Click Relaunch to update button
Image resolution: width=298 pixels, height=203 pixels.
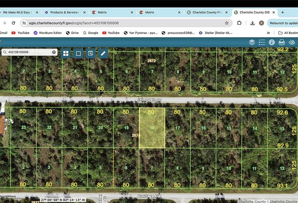pyautogui.click(x=283, y=23)
